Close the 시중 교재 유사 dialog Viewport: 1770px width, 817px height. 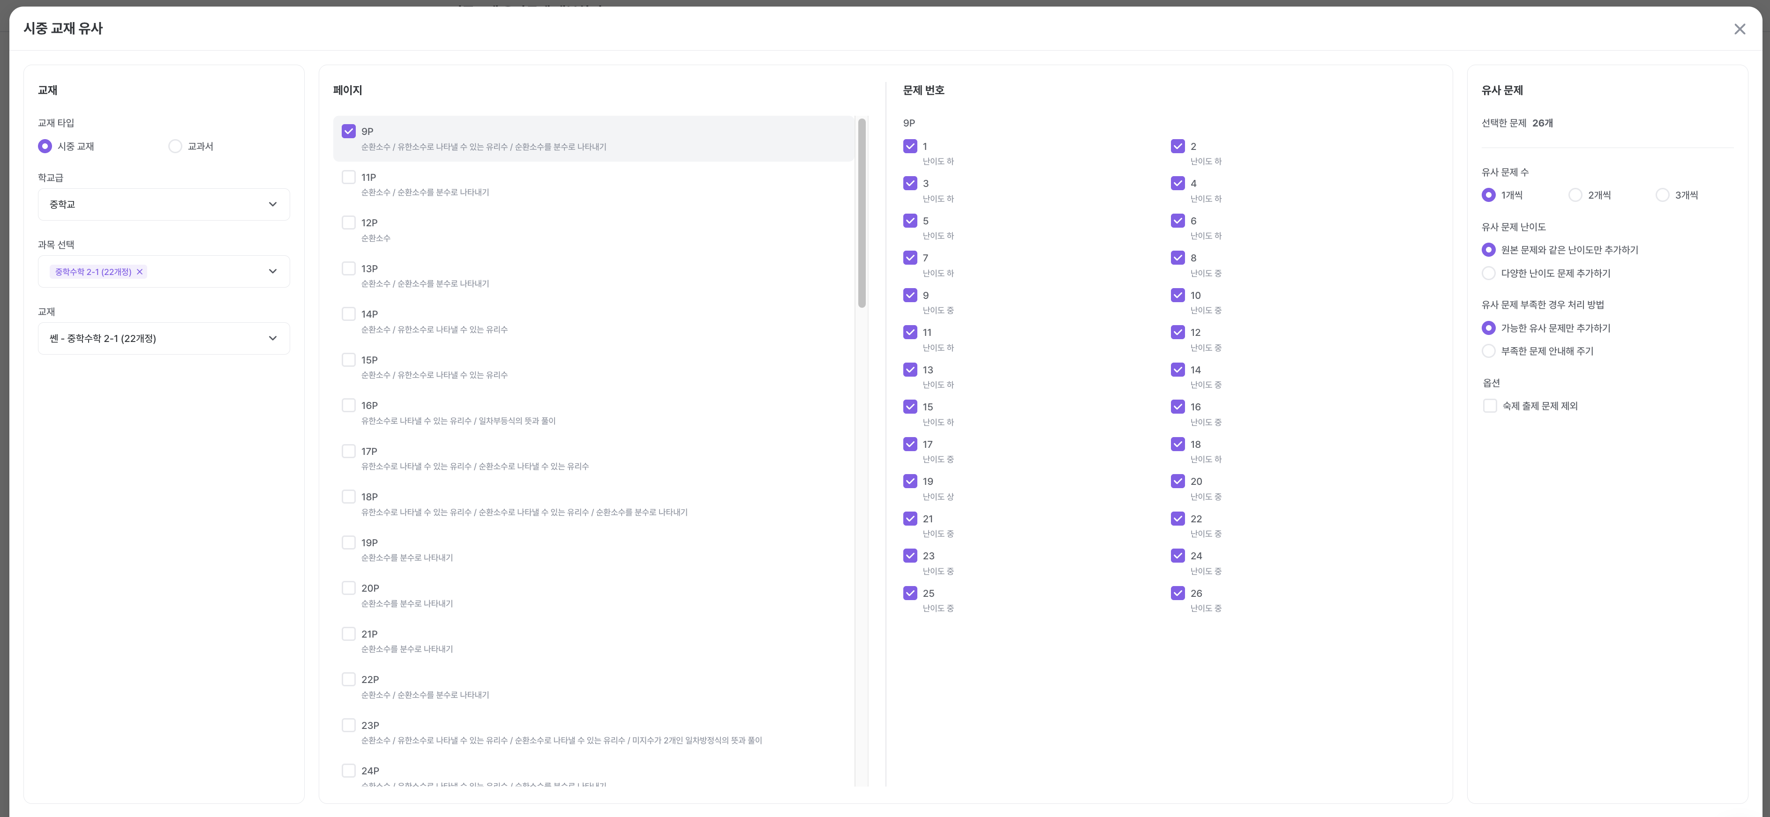pos(1739,29)
